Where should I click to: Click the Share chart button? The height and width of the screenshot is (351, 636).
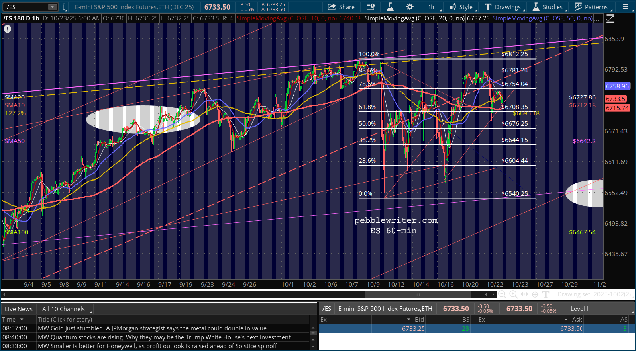(x=341, y=7)
